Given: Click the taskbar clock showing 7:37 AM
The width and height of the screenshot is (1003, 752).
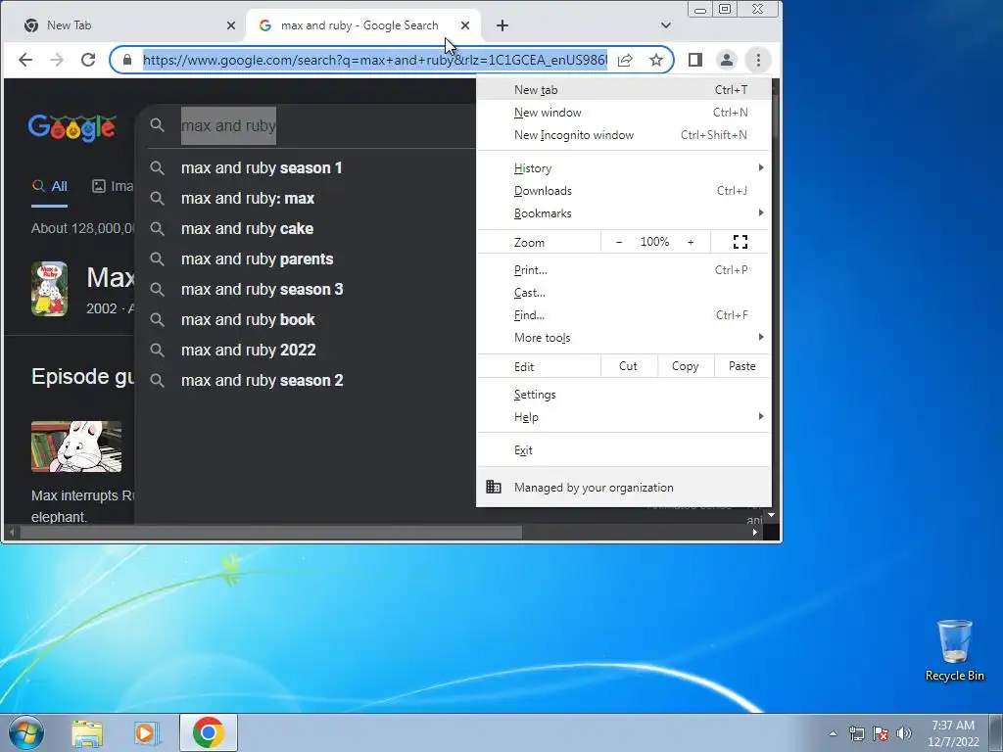Looking at the screenshot, I should pyautogui.click(x=953, y=733).
